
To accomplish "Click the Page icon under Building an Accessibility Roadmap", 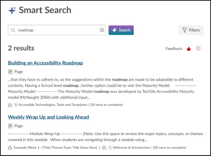I will (x=10, y=72).
